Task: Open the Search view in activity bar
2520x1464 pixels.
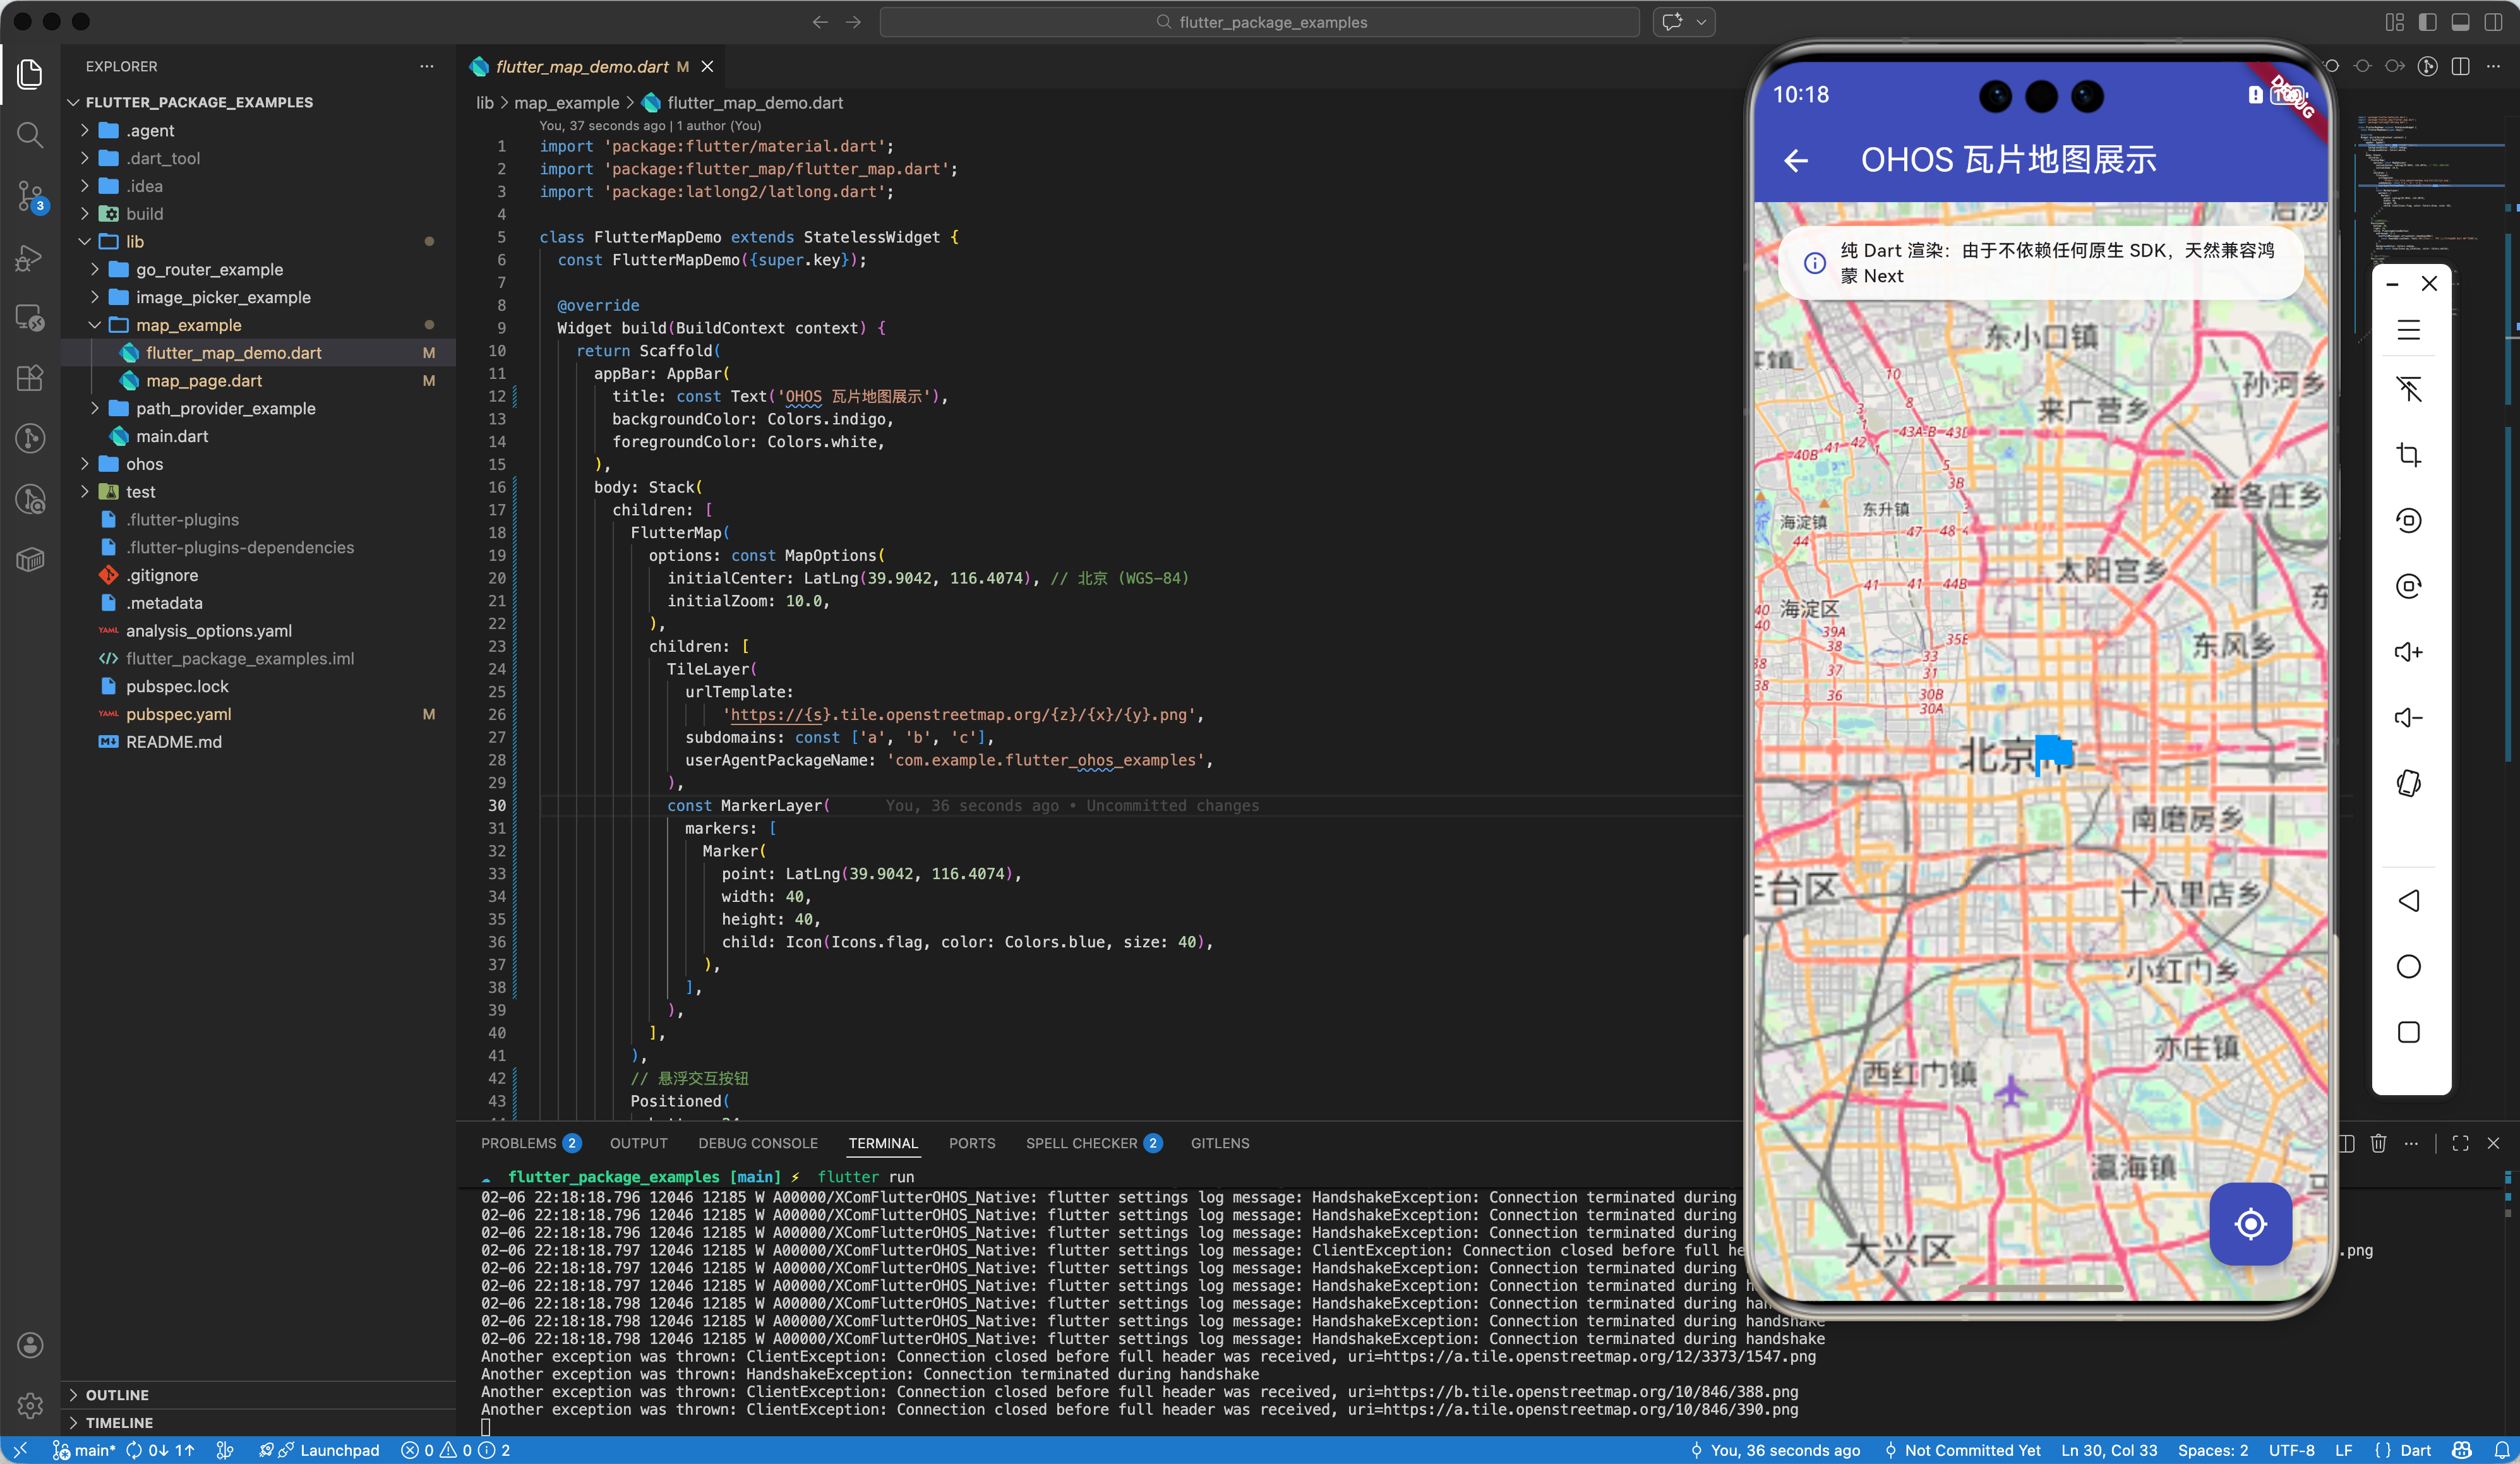Action: tap(30, 135)
